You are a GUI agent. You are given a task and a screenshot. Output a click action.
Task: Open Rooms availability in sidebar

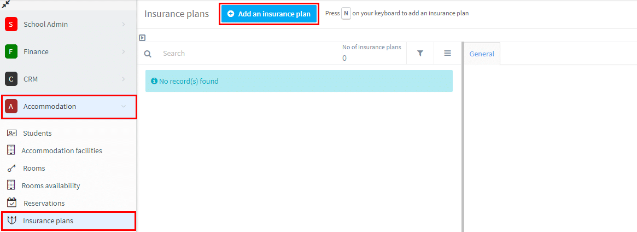pyautogui.click(x=51, y=185)
